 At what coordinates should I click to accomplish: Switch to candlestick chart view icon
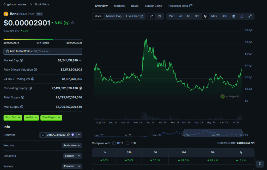[x=159, y=16]
